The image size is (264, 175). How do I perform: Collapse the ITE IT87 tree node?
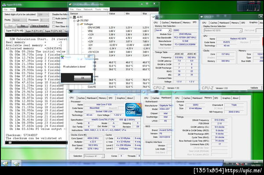[x=74, y=21]
